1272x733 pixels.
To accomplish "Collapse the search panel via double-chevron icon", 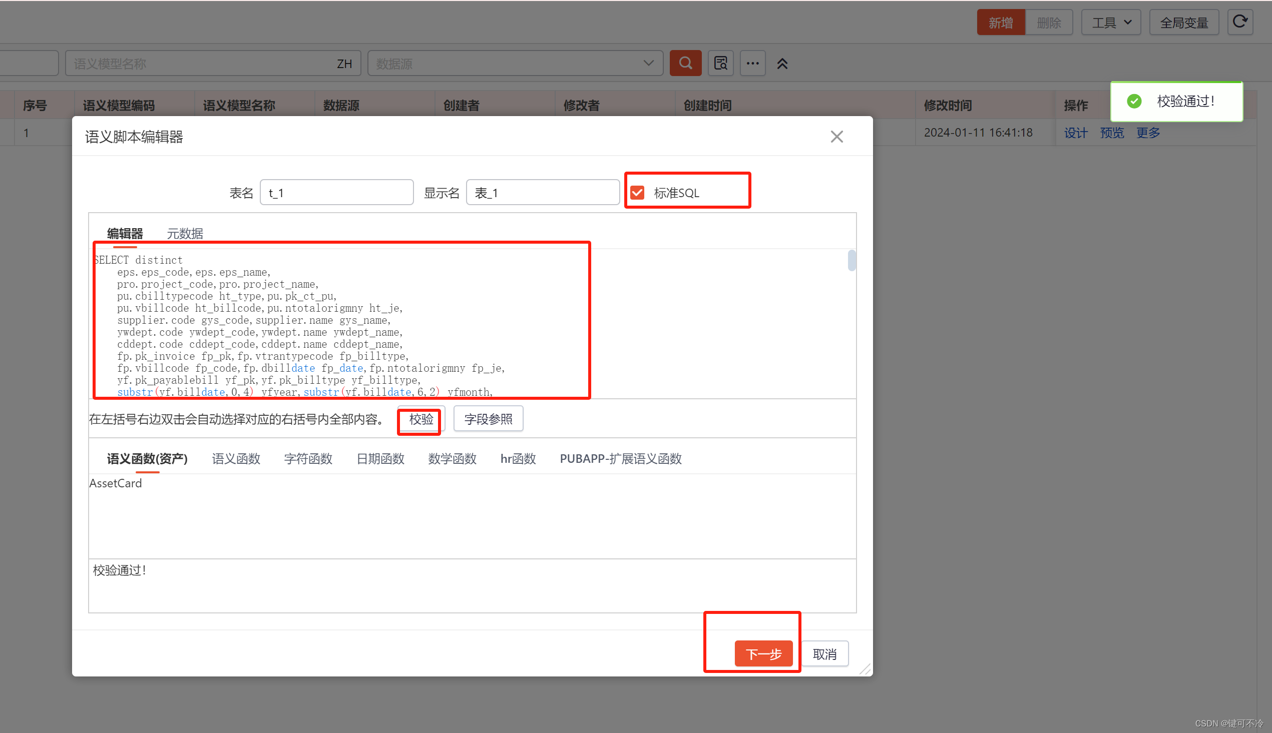I will point(781,63).
